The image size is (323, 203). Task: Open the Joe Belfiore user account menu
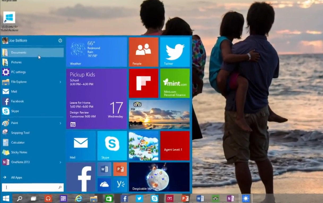pos(15,40)
